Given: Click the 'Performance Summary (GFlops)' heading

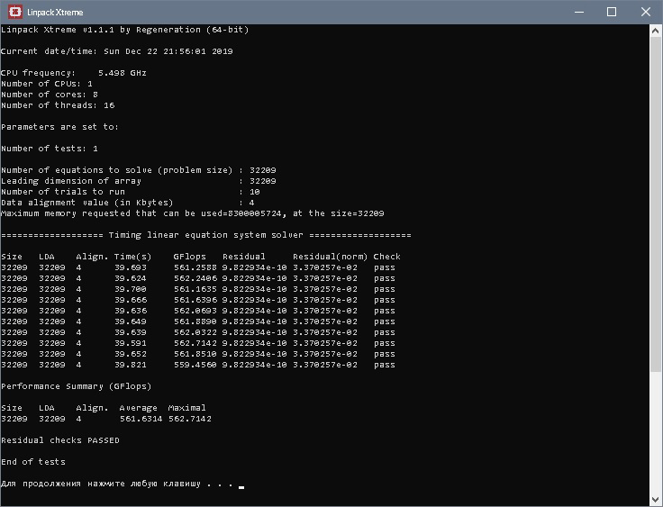Looking at the screenshot, I should (x=76, y=386).
